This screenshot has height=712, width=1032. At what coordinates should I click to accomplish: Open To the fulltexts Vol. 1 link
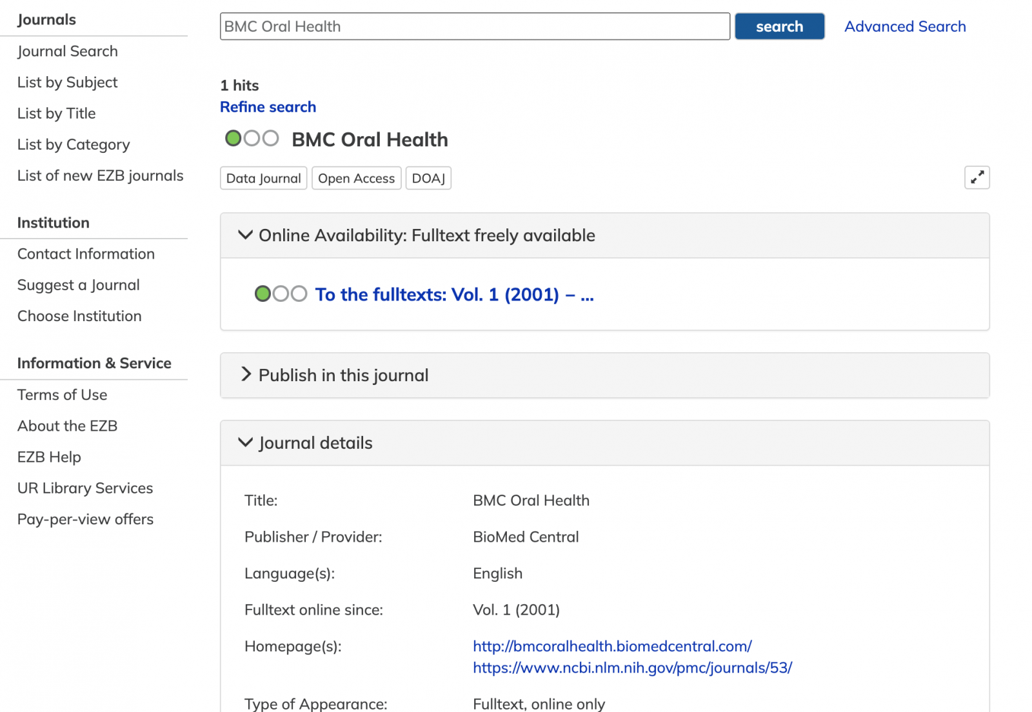454,295
